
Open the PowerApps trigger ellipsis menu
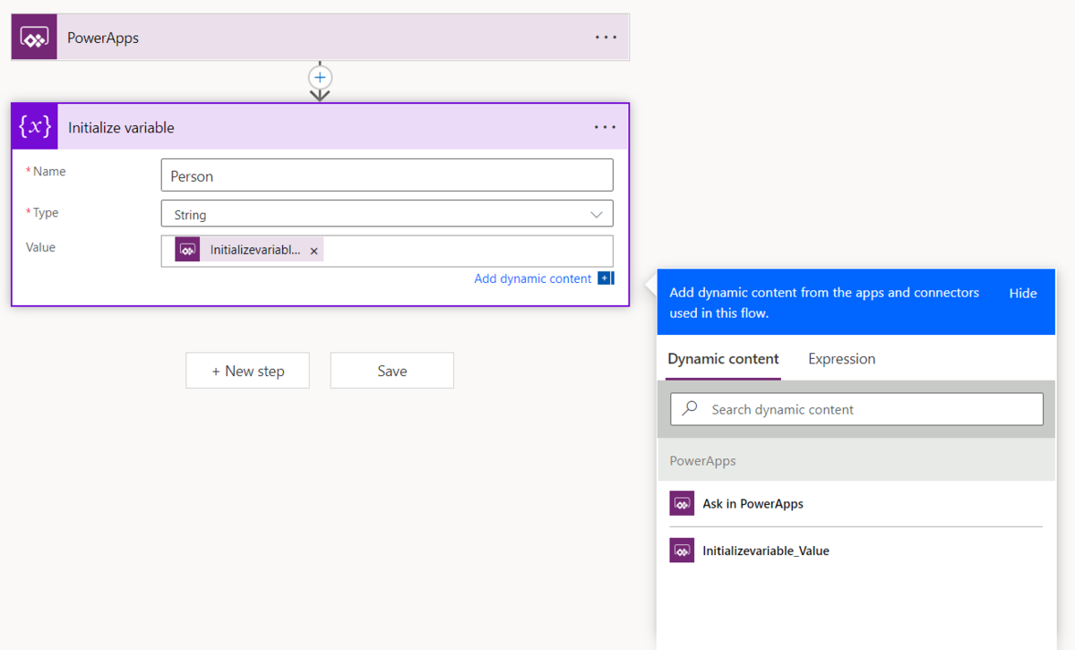click(606, 37)
